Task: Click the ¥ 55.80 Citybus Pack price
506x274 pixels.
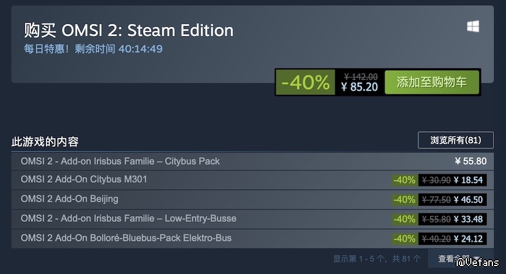Action: (470, 161)
